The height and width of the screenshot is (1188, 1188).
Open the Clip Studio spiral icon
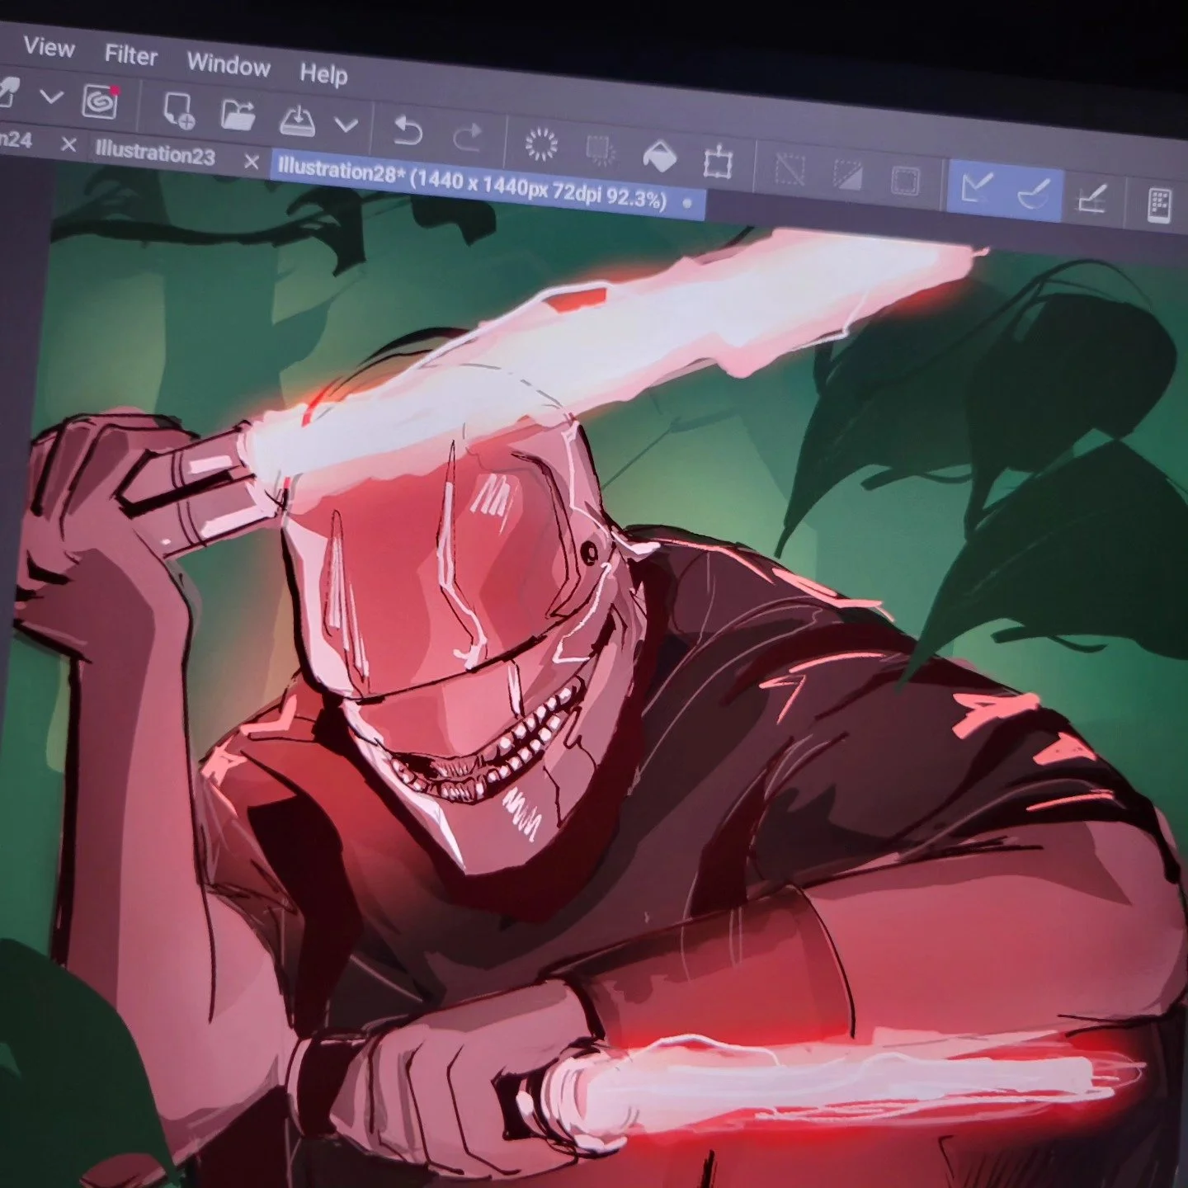click(x=101, y=101)
